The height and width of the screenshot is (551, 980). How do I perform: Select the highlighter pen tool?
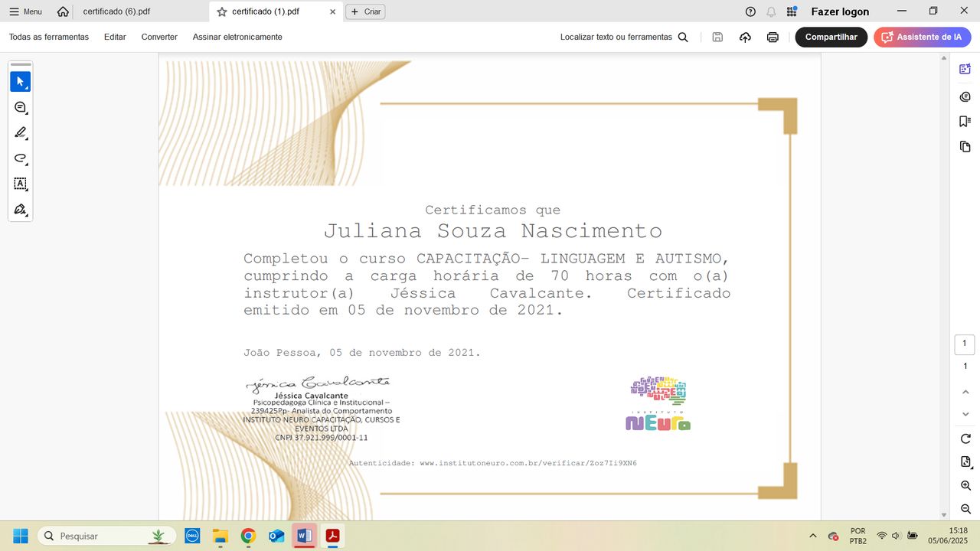point(20,133)
